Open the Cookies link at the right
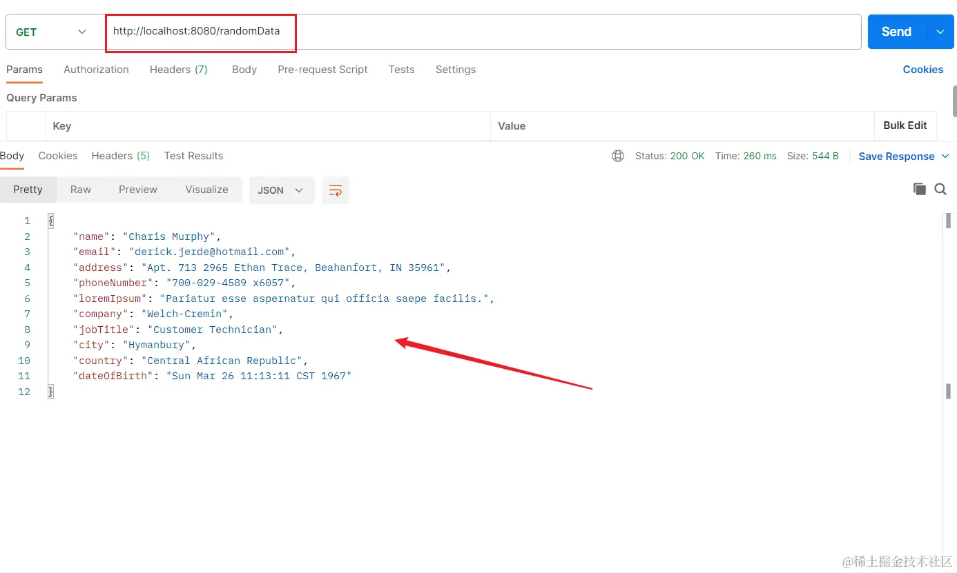The height and width of the screenshot is (573, 957). click(923, 70)
